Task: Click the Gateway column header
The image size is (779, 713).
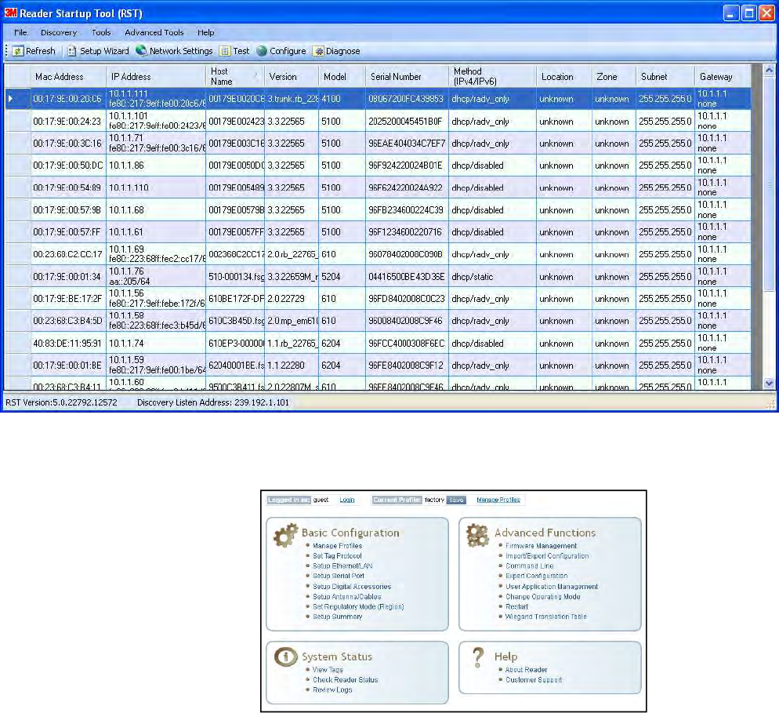Action: [723, 77]
